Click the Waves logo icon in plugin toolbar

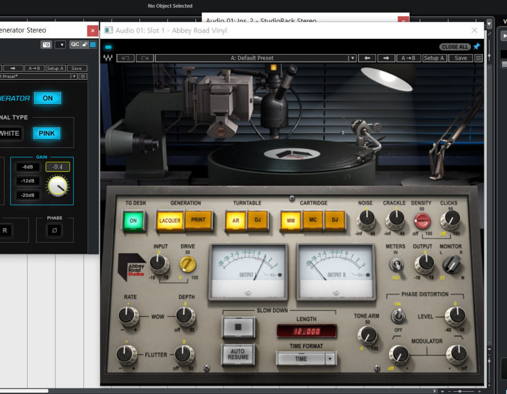108,58
